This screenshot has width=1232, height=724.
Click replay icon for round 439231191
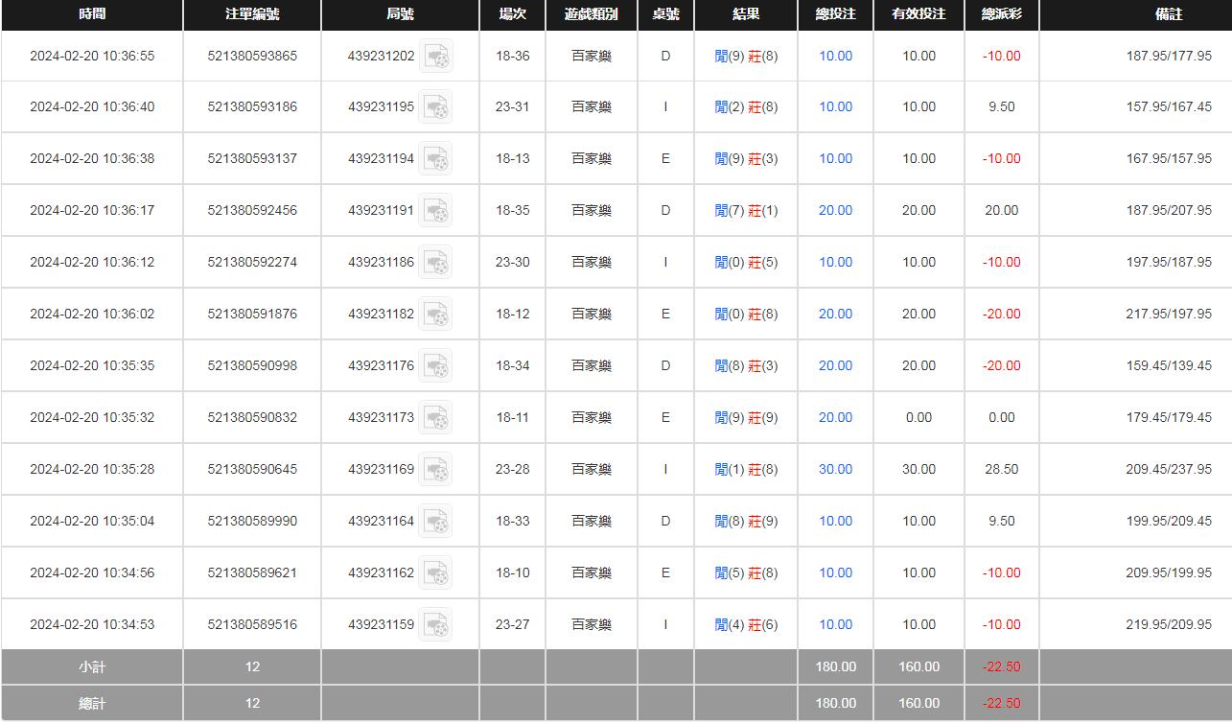(x=436, y=211)
